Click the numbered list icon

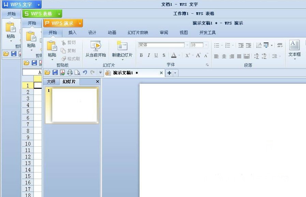tap(228, 45)
